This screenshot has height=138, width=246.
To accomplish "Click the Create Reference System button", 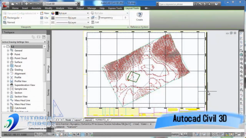I will point(140,16).
